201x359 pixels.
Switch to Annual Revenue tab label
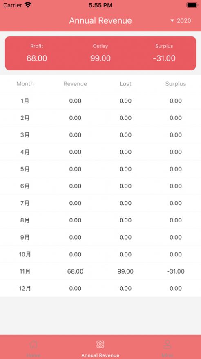pos(100,355)
